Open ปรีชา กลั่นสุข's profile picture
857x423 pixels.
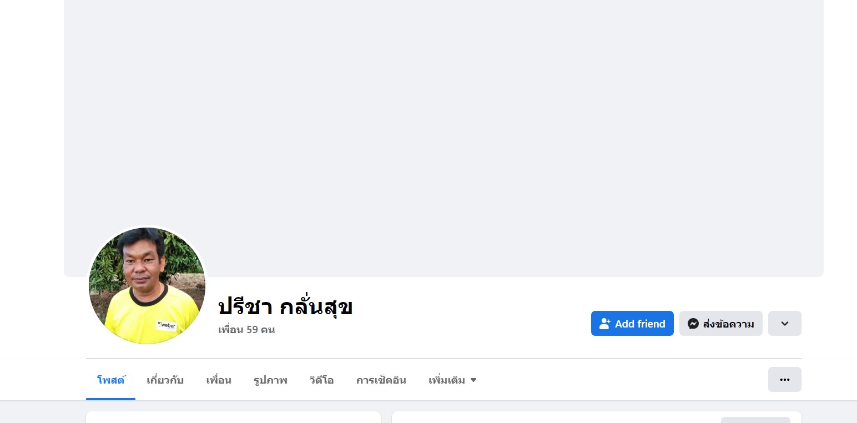(147, 285)
